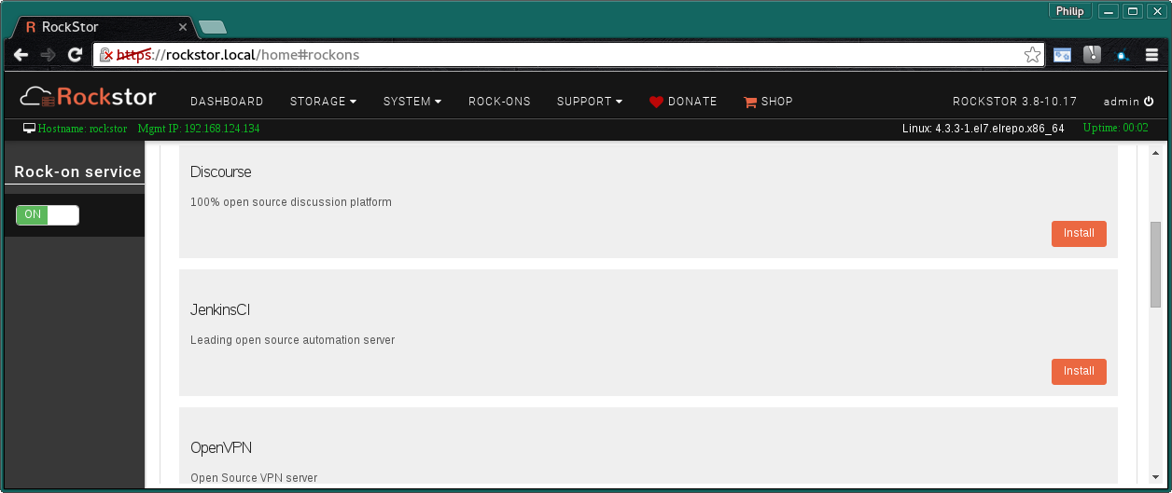The image size is (1172, 493).
Task: Reload the page with the refresh icon
Action: 76,55
